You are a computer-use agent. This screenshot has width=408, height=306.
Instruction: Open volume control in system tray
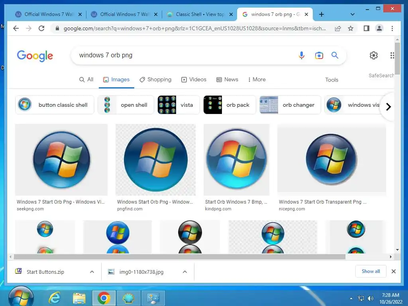pyautogui.click(x=371, y=298)
